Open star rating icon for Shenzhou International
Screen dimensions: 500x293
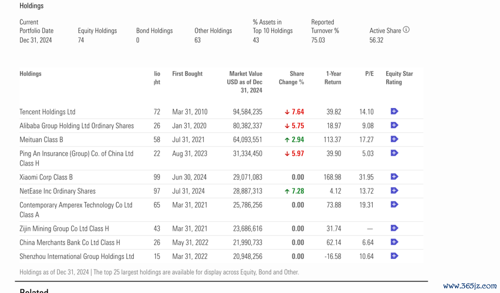394,256
